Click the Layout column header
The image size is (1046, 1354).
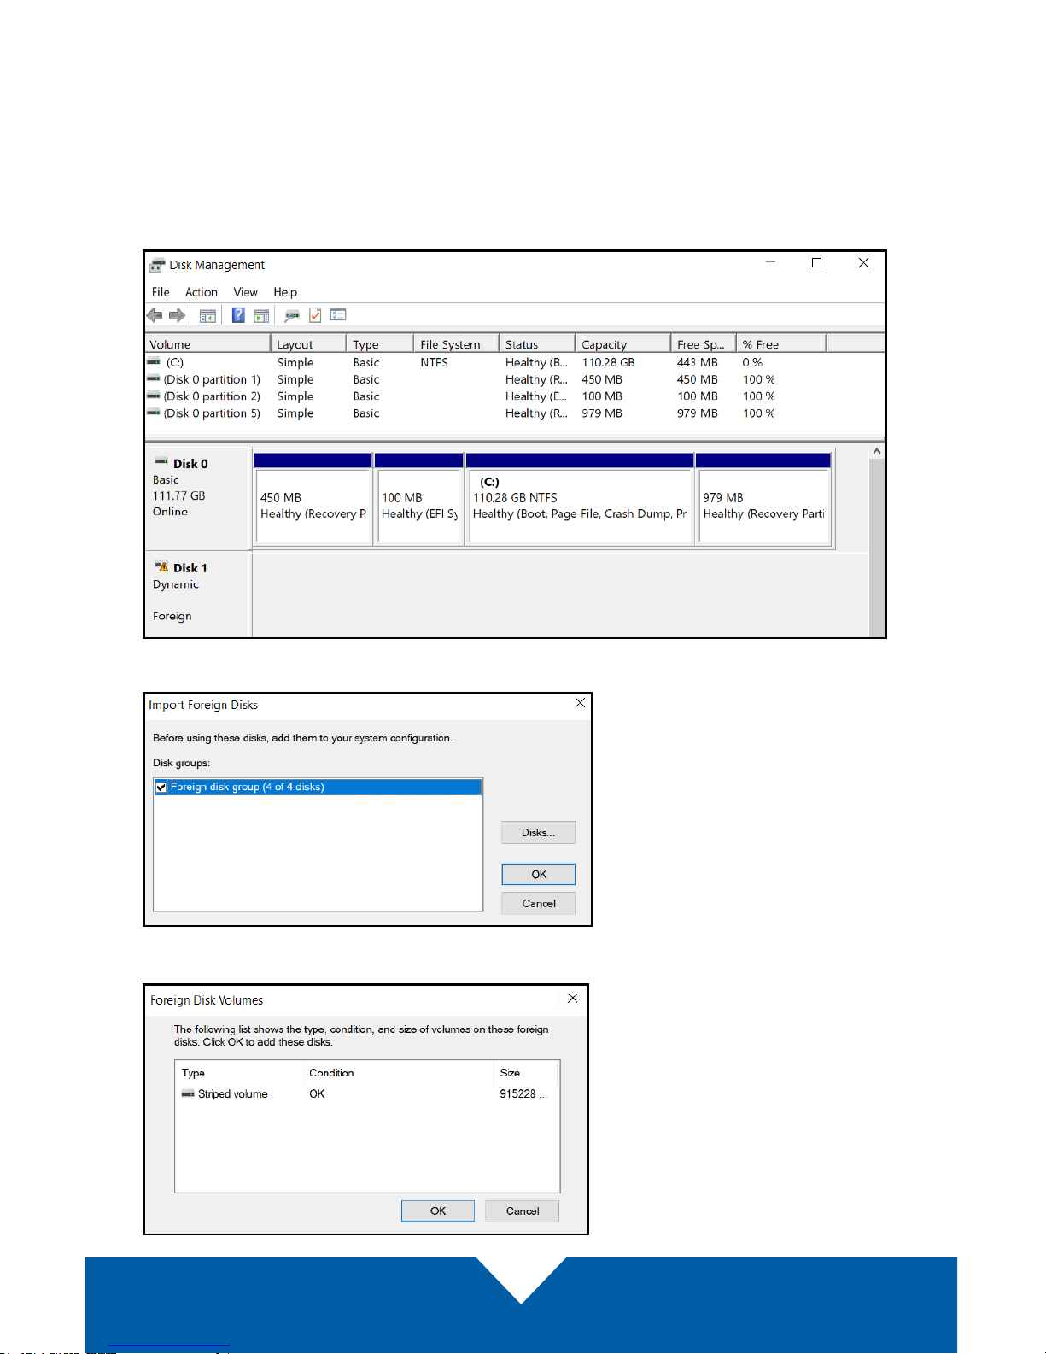pos(309,344)
